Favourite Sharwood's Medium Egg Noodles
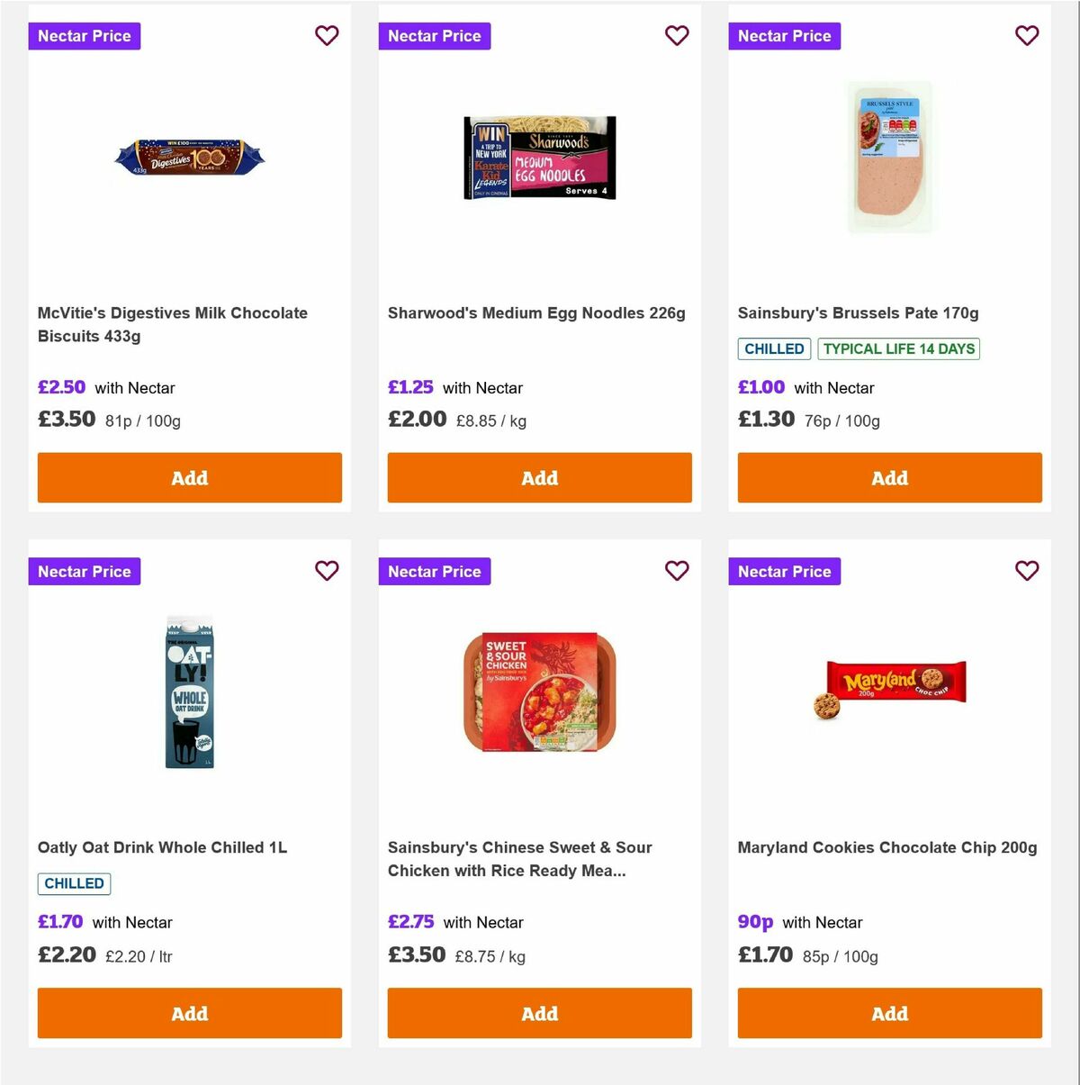 (x=677, y=35)
